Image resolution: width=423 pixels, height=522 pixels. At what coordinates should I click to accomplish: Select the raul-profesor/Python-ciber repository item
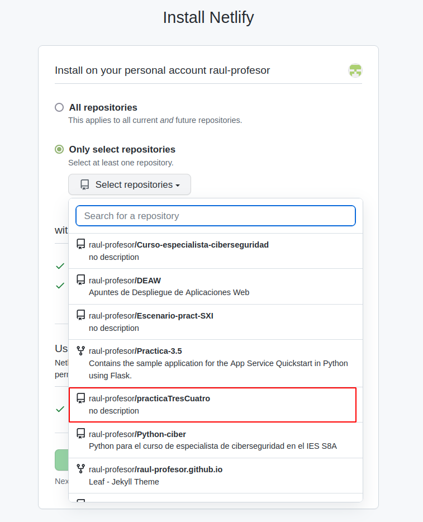(x=212, y=440)
